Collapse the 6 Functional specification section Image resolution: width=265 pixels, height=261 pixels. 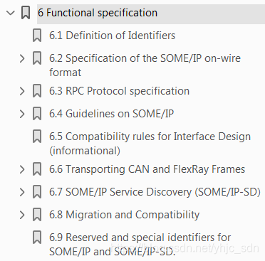pos(11,13)
